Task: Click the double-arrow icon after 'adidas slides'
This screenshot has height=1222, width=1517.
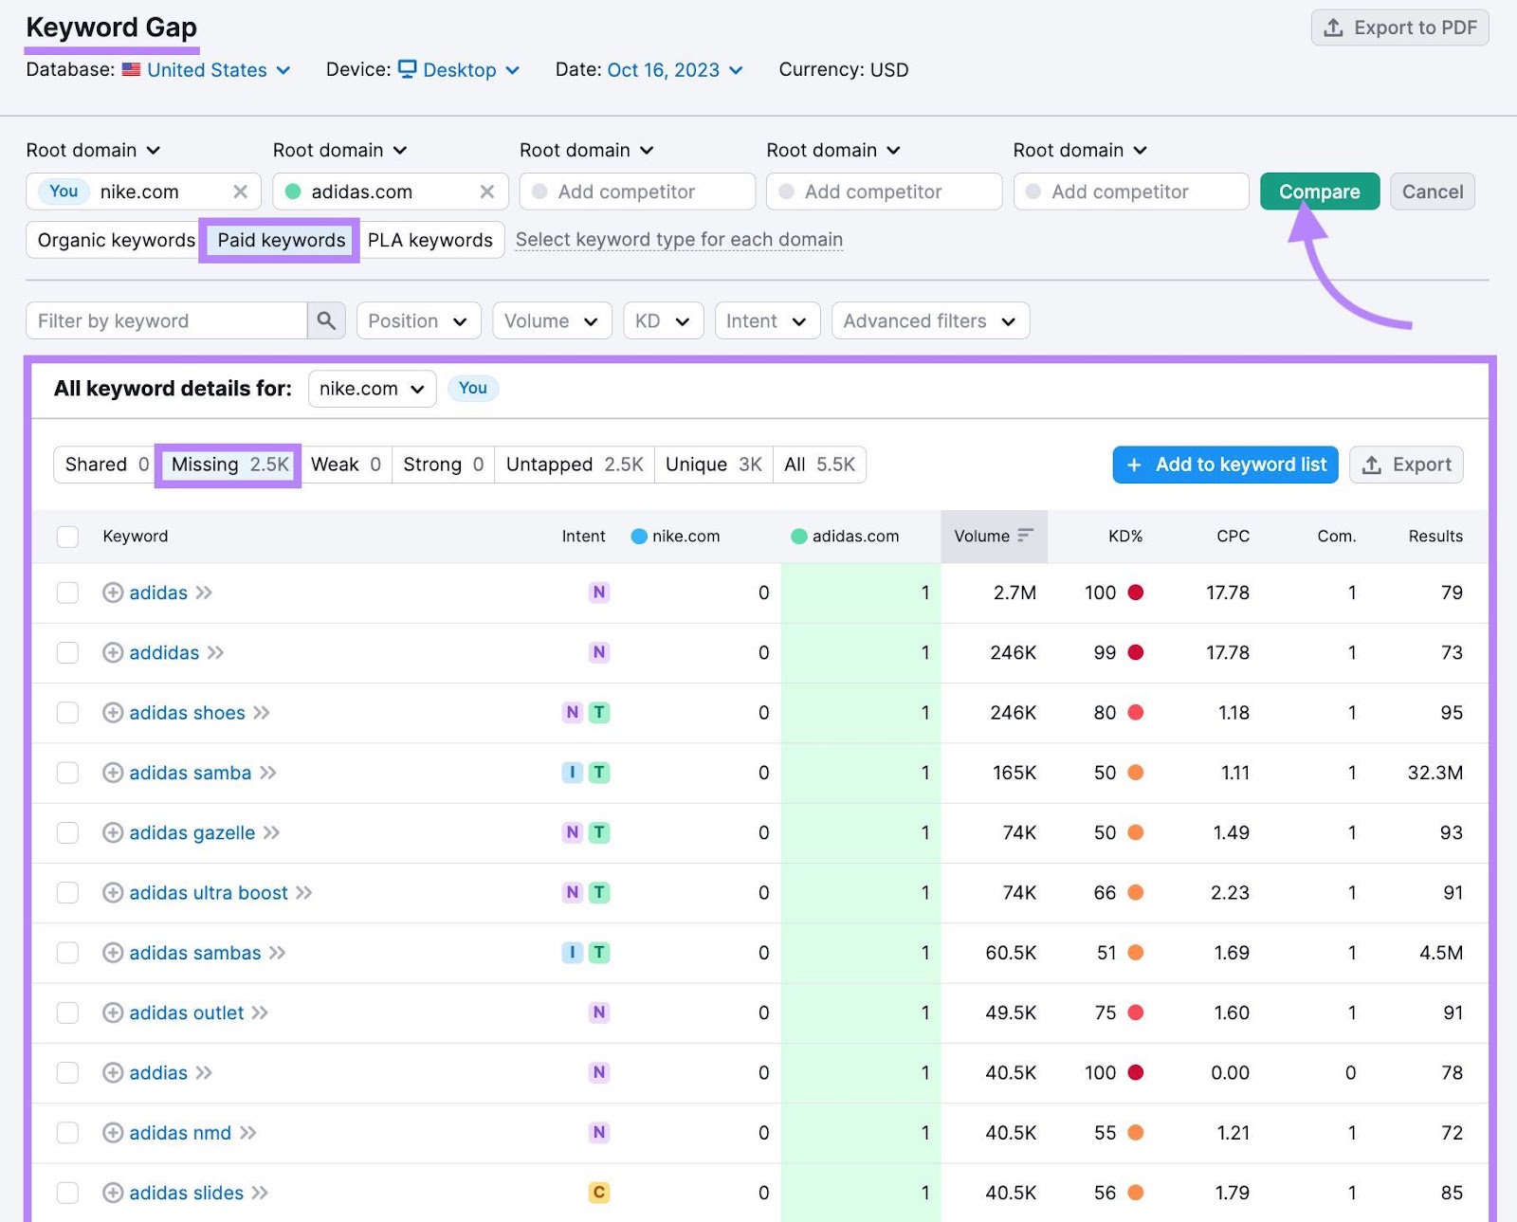Action: tap(260, 1193)
